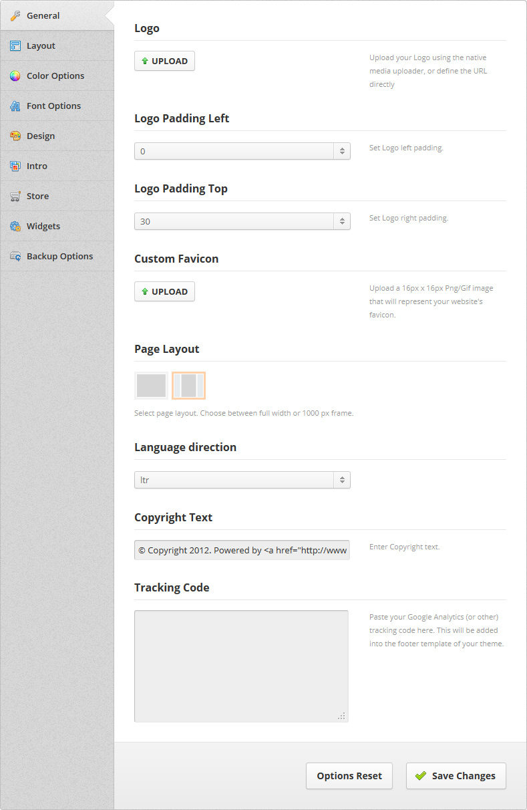Click the Save Changes button
527x810 pixels.
(x=456, y=776)
